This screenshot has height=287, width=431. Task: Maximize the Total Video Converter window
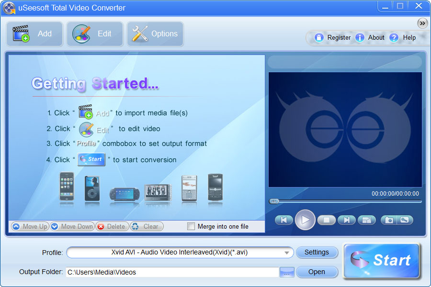[400, 6]
